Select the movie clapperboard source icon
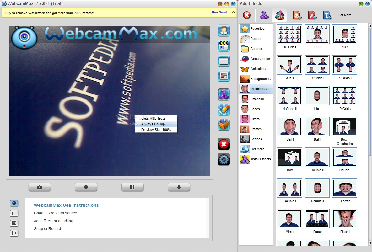 [x=224, y=46]
